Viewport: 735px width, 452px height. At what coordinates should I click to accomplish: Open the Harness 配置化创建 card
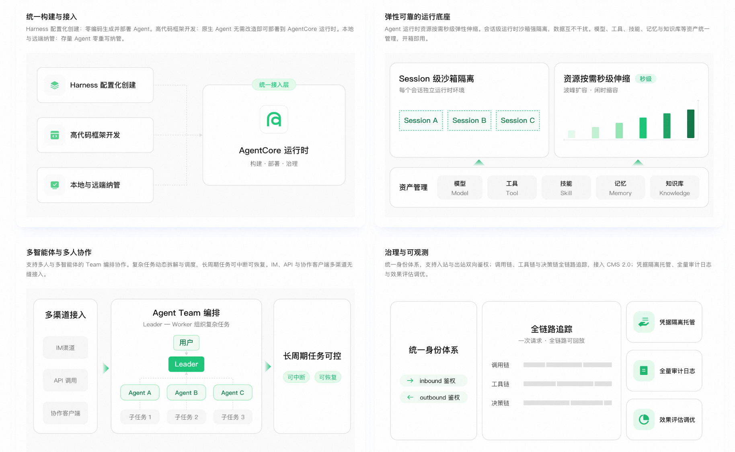95,85
